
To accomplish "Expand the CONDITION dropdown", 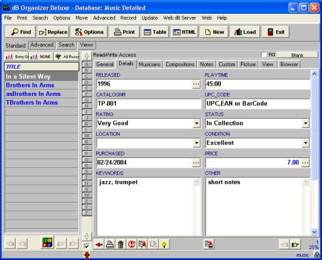I will [x=306, y=143].
